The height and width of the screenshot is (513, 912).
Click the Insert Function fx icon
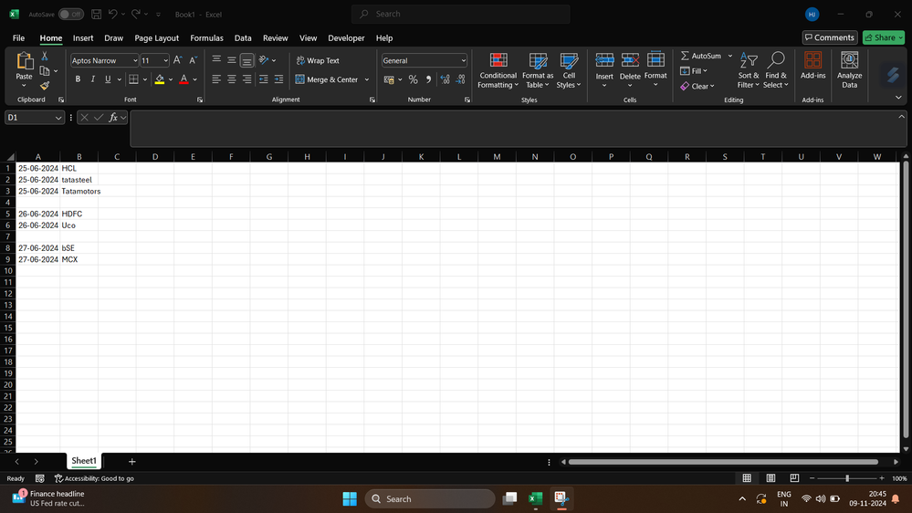pos(113,118)
